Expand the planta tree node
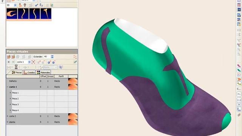This screenshot has height=136, width=242. (8, 122)
